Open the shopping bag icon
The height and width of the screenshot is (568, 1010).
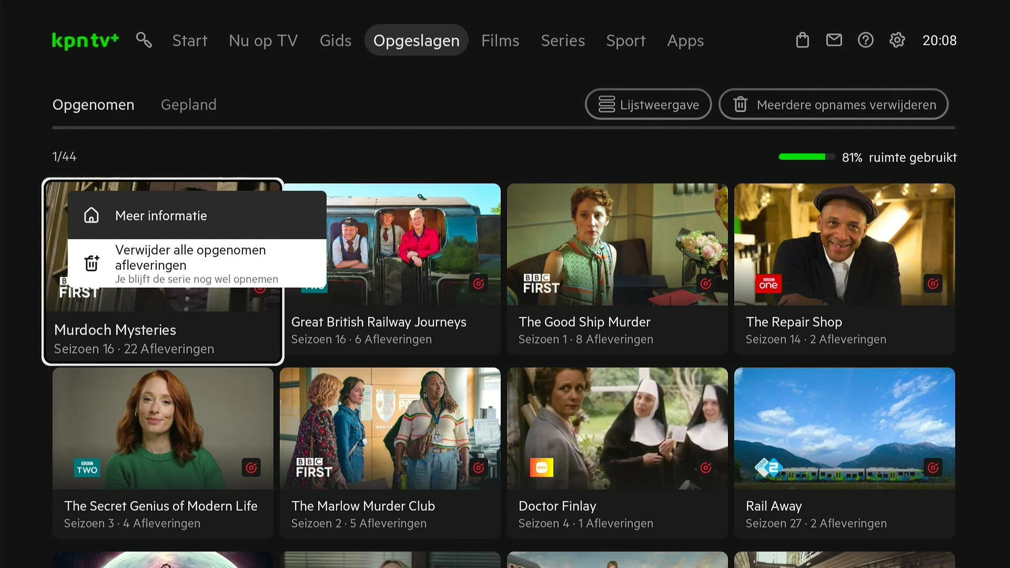tap(802, 40)
